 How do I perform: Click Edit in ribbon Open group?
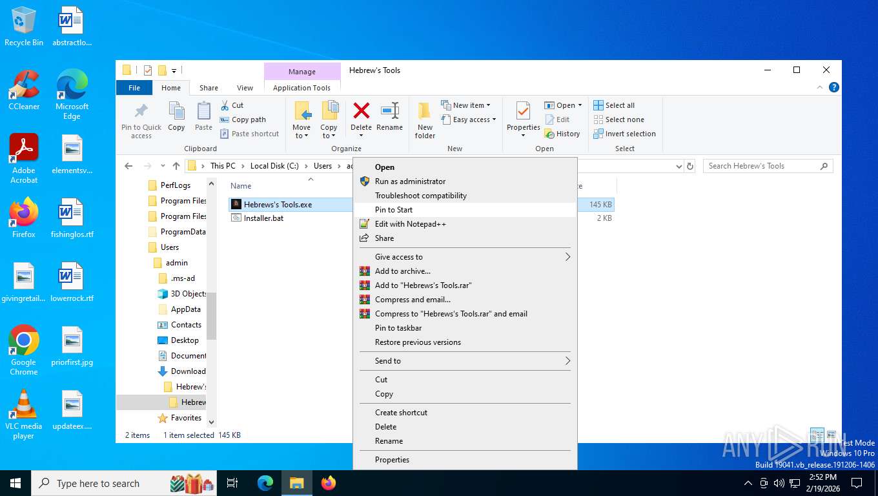coord(557,119)
